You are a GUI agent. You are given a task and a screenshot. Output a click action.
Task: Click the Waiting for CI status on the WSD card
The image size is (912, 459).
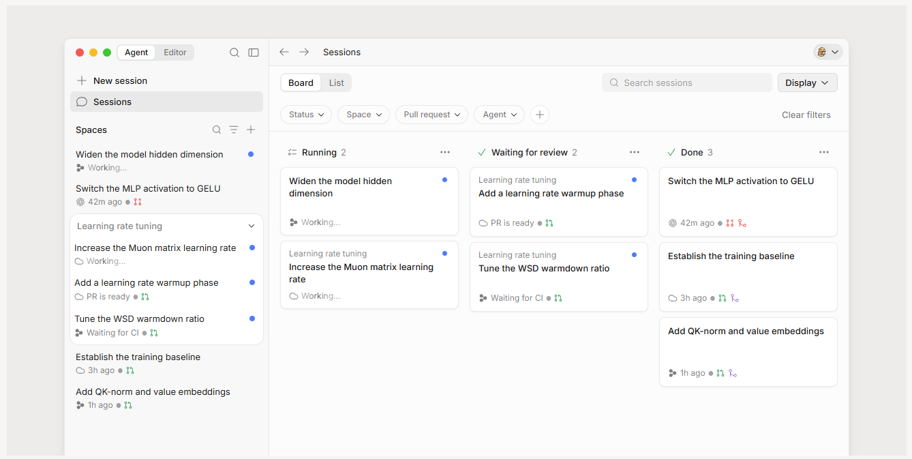[x=517, y=298]
